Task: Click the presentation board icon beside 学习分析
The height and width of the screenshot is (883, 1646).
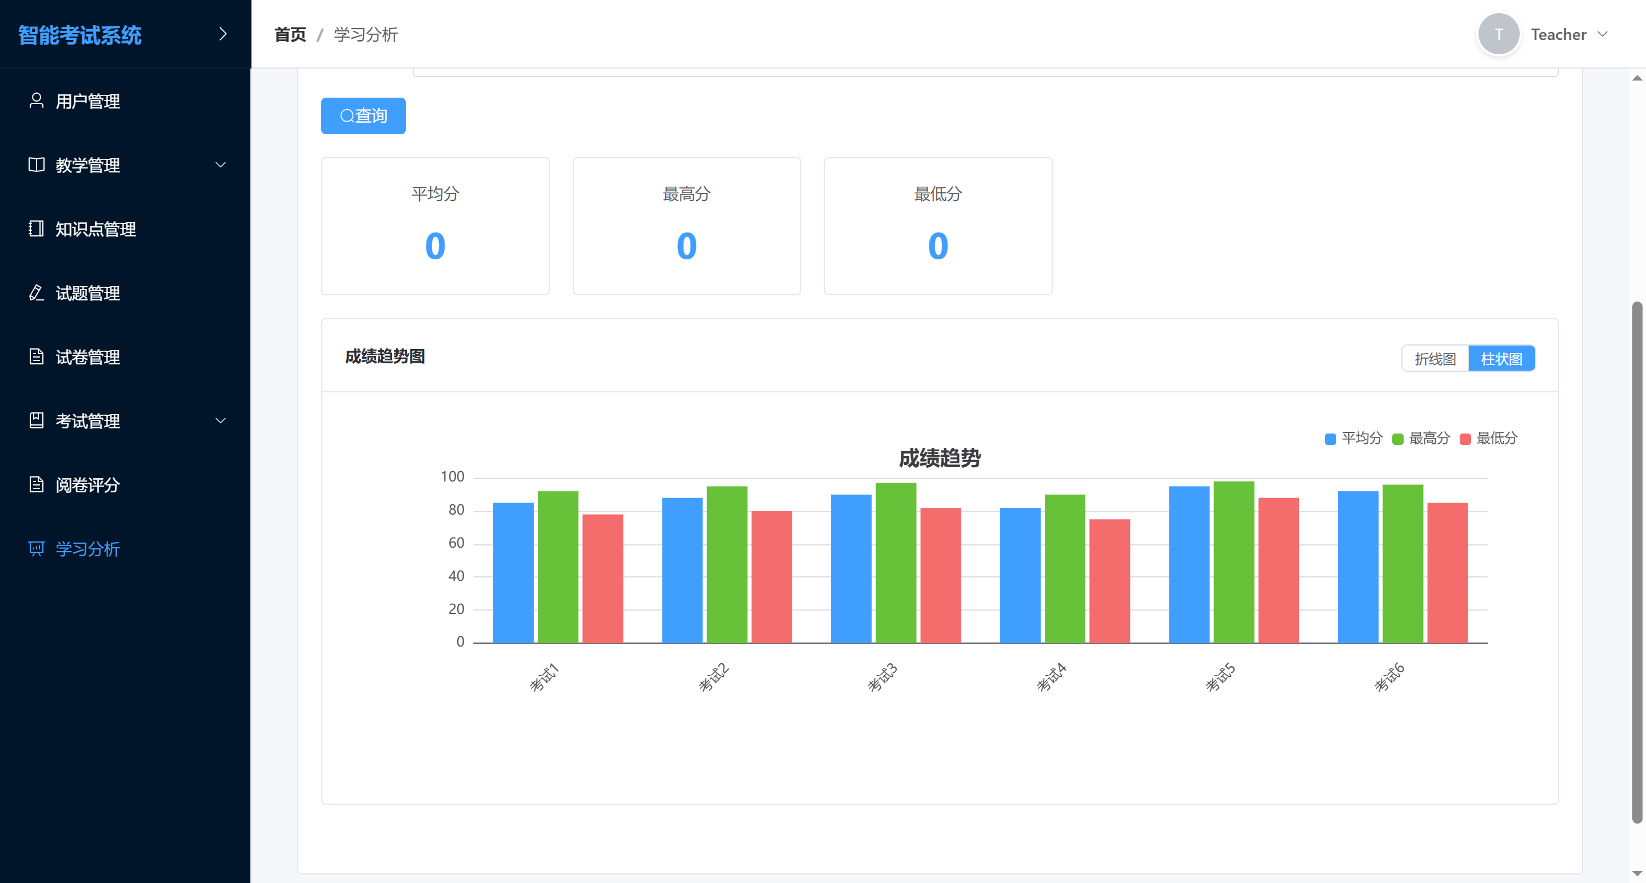Action: (x=37, y=548)
